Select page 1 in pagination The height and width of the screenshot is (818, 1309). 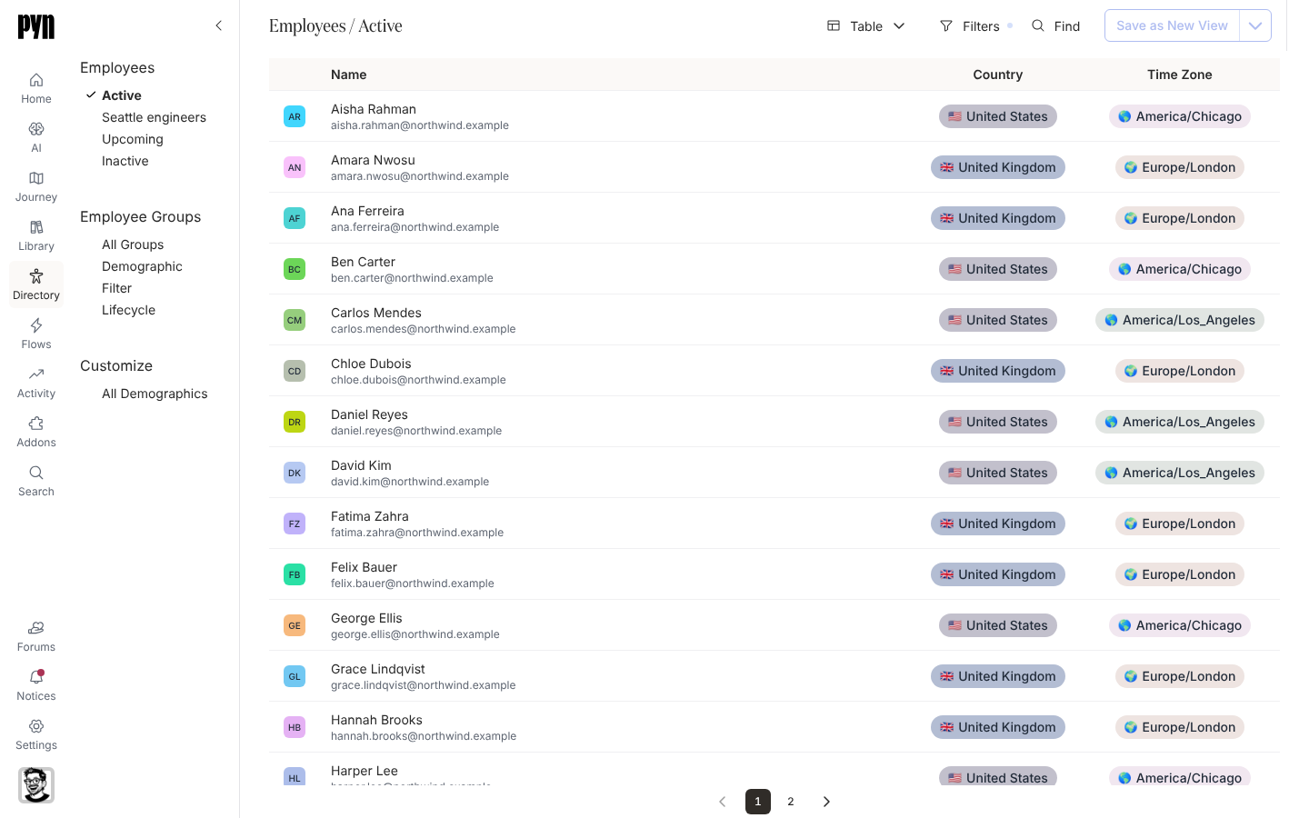pos(758,802)
